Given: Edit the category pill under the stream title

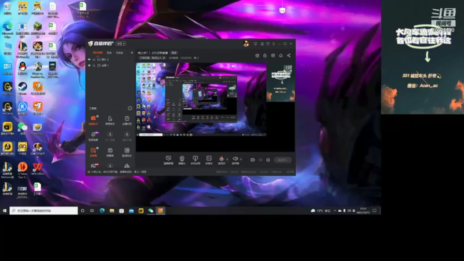Looking at the screenshot, I should (153, 57).
